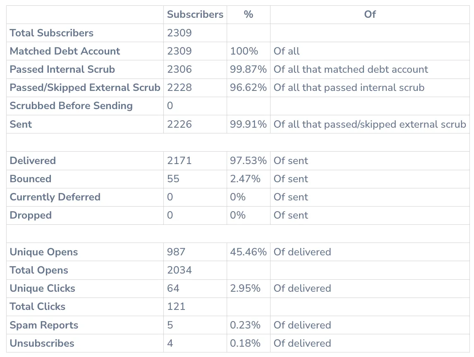Select the Total Clicks value 121

(176, 307)
